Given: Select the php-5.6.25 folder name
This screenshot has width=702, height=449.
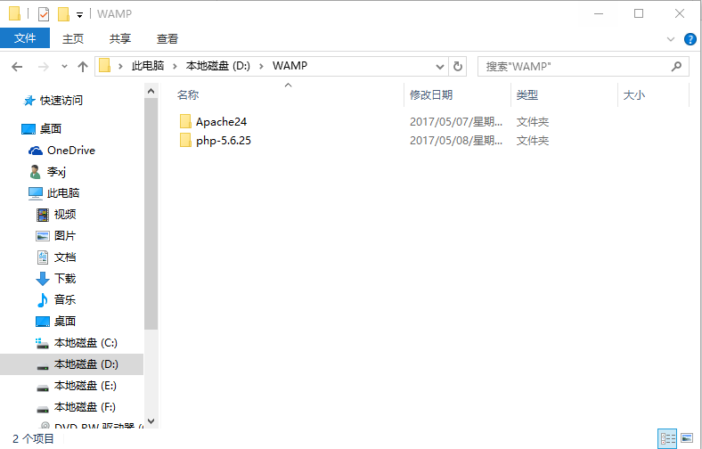Looking at the screenshot, I should (x=224, y=141).
